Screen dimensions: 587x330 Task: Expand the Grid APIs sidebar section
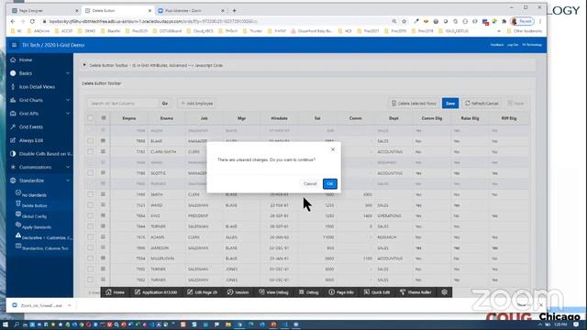click(x=68, y=114)
